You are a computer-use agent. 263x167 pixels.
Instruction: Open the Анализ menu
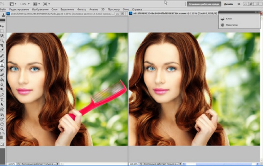point(94,9)
